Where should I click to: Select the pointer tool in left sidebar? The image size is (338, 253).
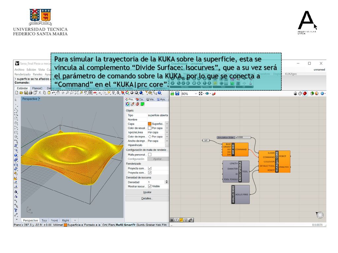(x=16, y=100)
